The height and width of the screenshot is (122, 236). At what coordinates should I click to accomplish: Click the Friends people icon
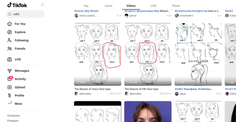click(10, 49)
